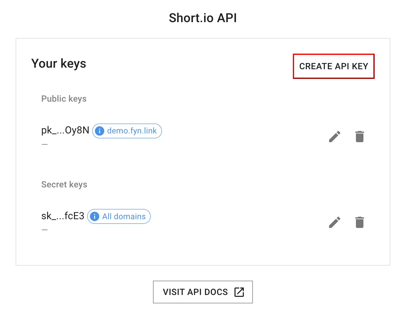409x314 pixels.
Task: Click the trash icon beside the public key
Action: pyautogui.click(x=359, y=136)
